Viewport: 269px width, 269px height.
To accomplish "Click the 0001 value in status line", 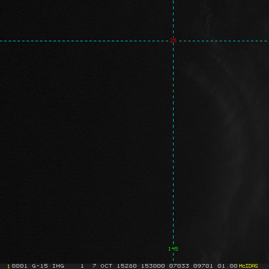I will (x=19, y=266).
